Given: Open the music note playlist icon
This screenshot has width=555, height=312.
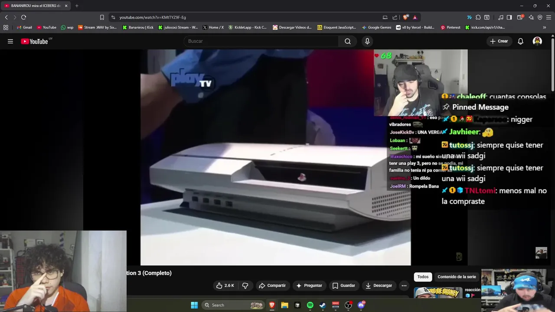Looking at the screenshot, I should point(501,17).
